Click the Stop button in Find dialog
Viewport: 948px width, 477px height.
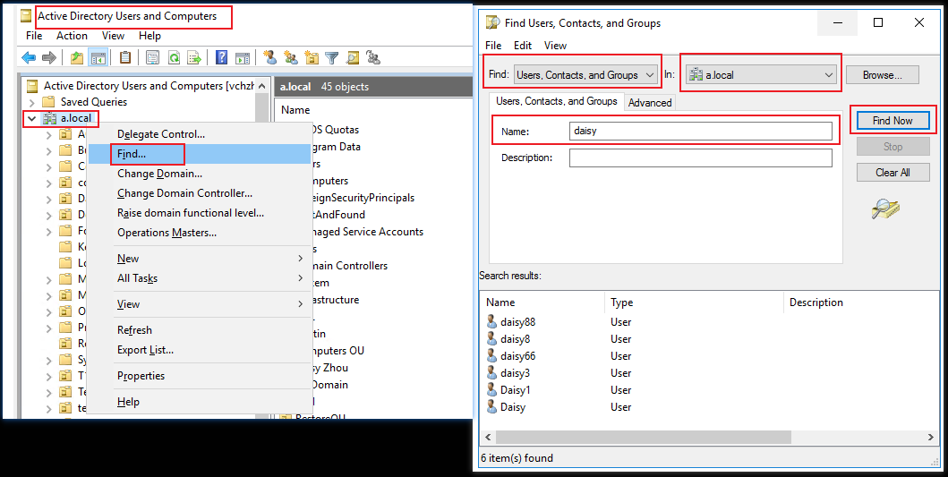[x=892, y=146]
